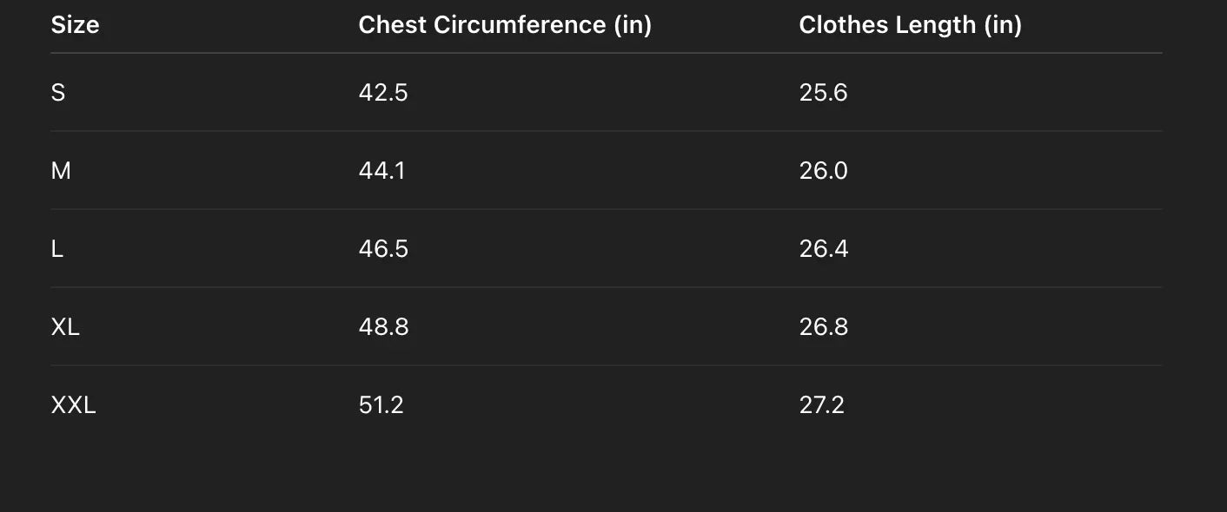Click length value 26.0 in M row

click(823, 171)
